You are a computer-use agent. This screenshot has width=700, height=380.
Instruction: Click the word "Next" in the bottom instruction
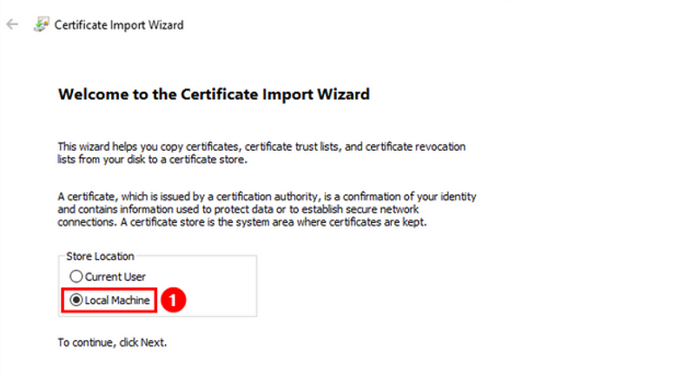click(153, 342)
